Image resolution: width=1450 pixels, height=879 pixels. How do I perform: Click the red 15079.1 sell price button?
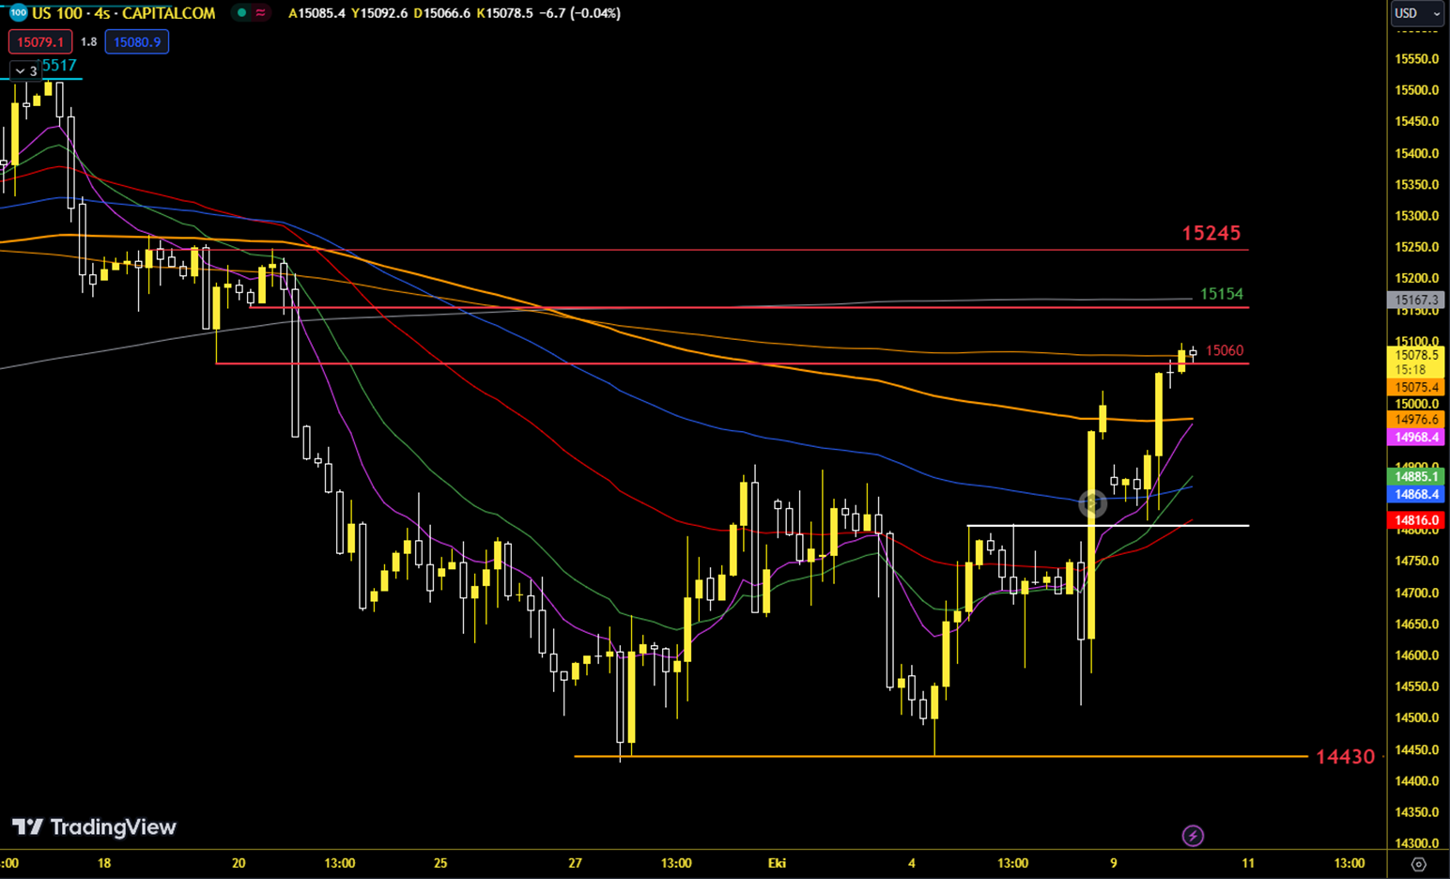[x=40, y=41]
